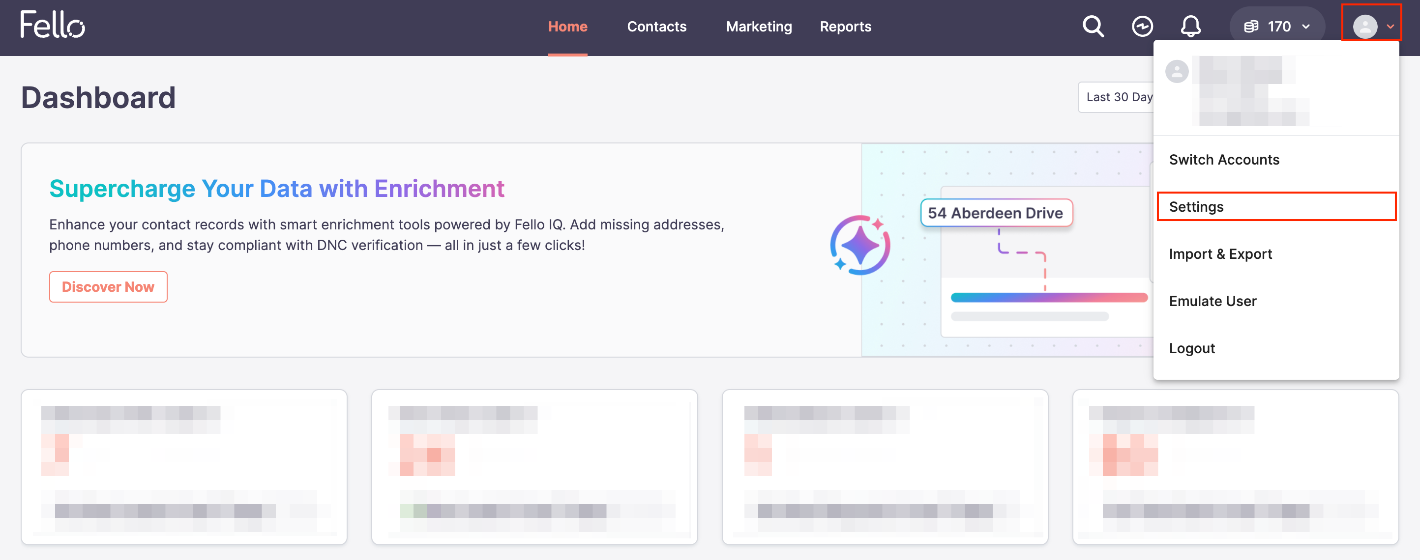Choose Switch Accounts from menu

[x=1275, y=160]
